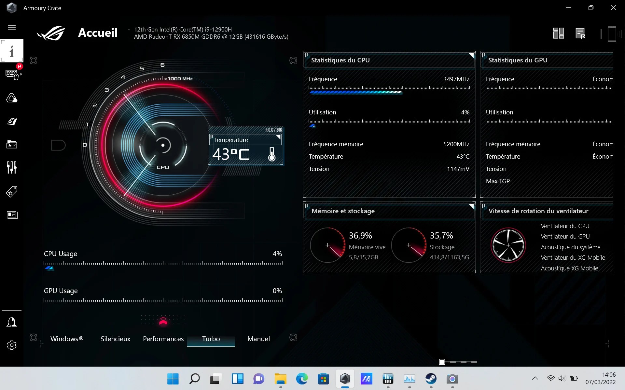The height and width of the screenshot is (390, 625).
Task: Click the ROG logo in the header
Action: coord(51,33)
